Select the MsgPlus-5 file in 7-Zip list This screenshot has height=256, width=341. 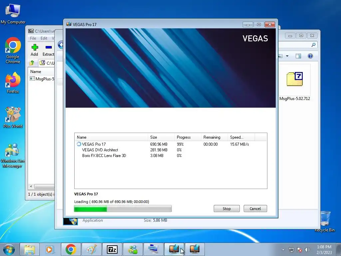pyautogui.click(x=42, y=79)
